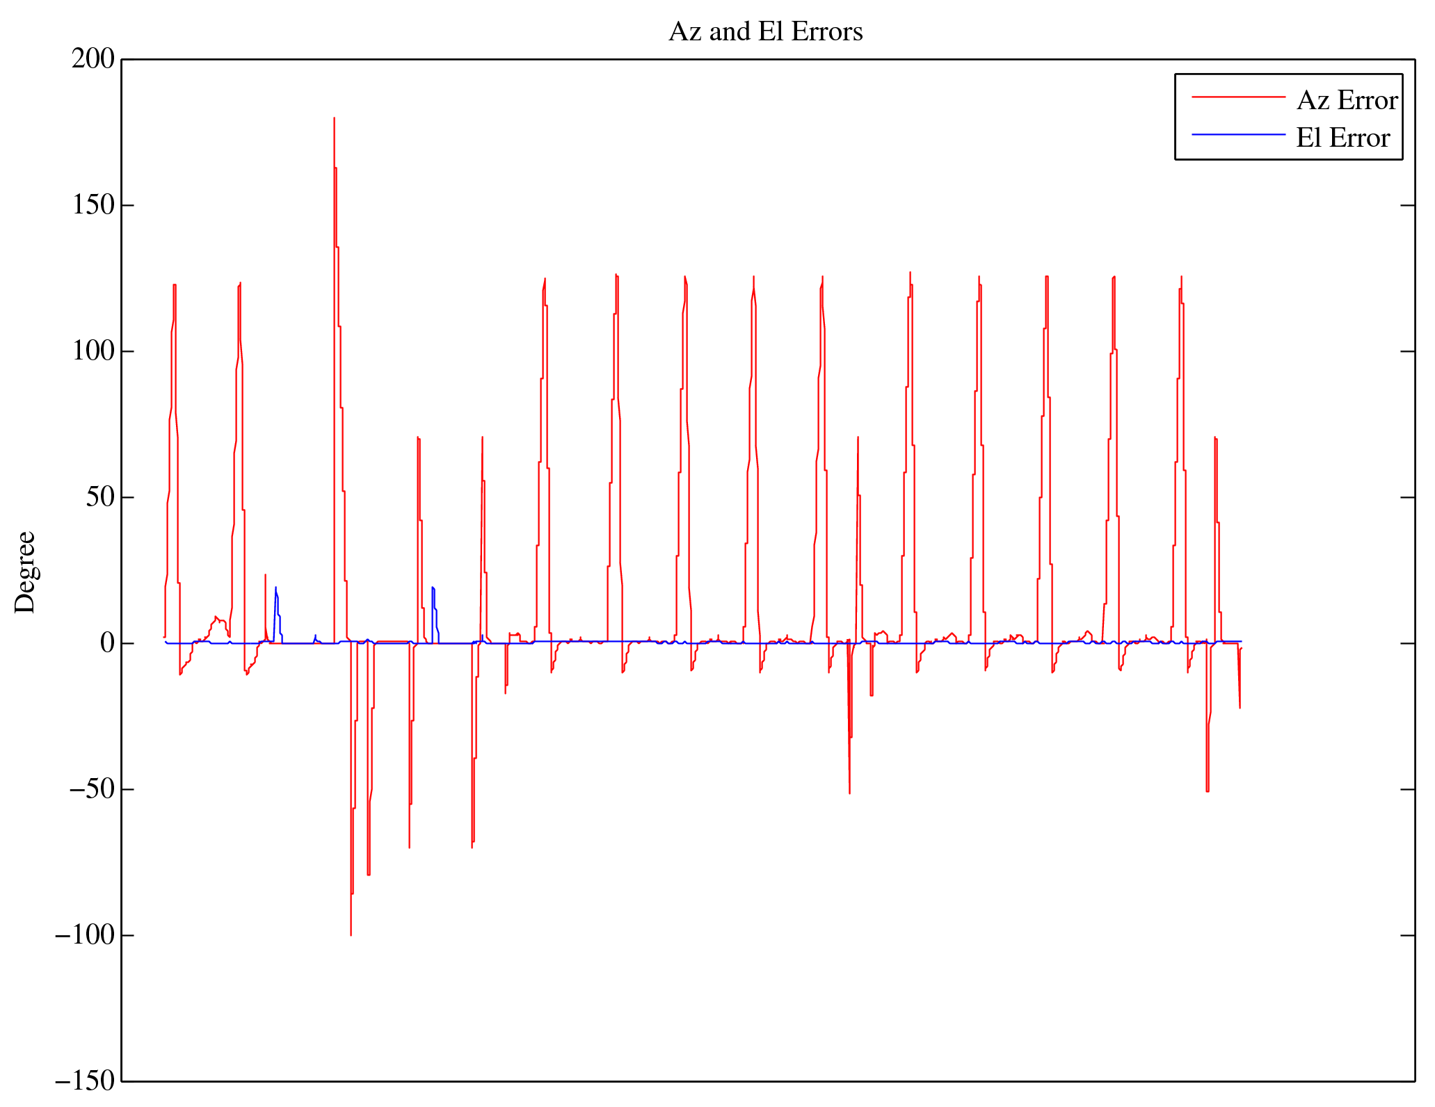Click the blue line sample in legend

coord(1237,134)
